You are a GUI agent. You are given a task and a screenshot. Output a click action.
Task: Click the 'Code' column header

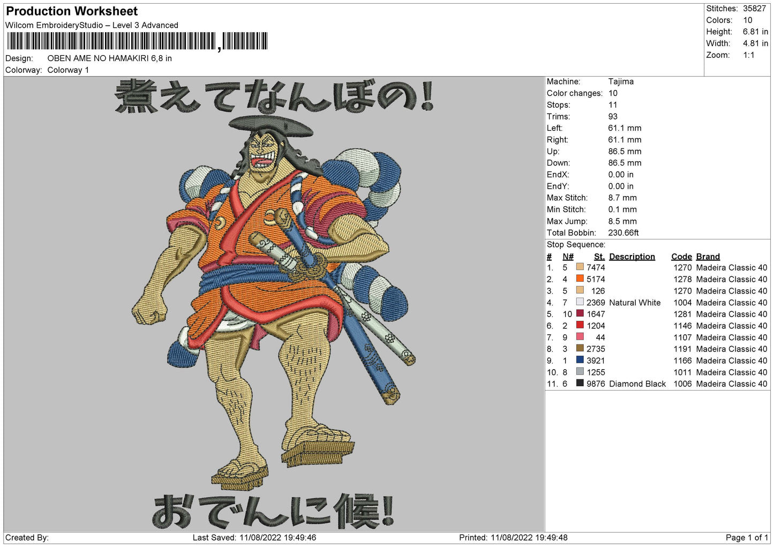pyautogui.click(x=681, y=257)
